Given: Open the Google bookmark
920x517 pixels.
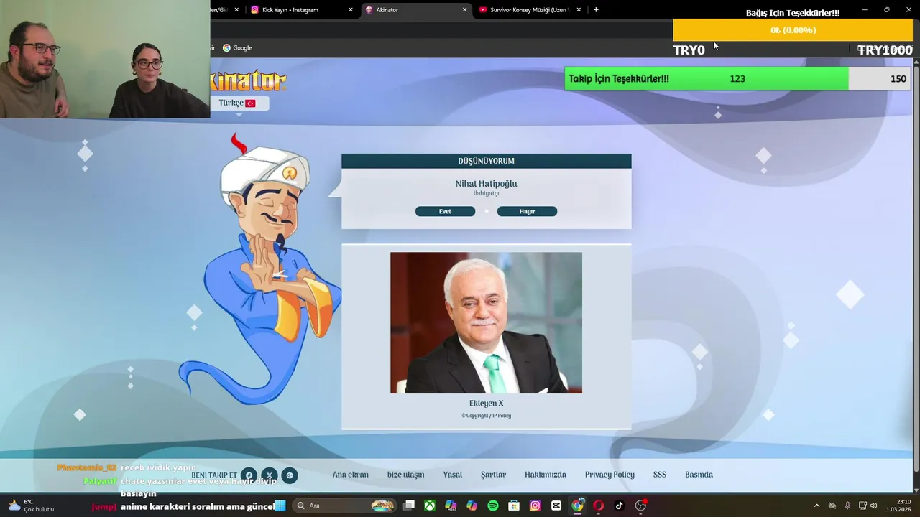Looking at the screenshot, I should pyautogui.click(x=237, y=48).
